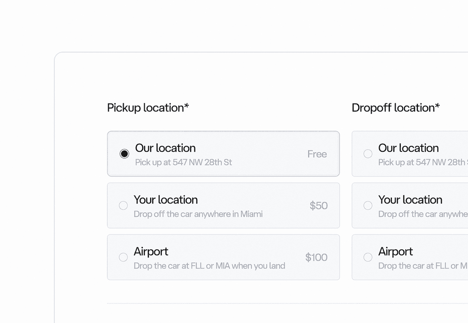Select the dropoff "Our location" radio button

click(x=368, y=154)
